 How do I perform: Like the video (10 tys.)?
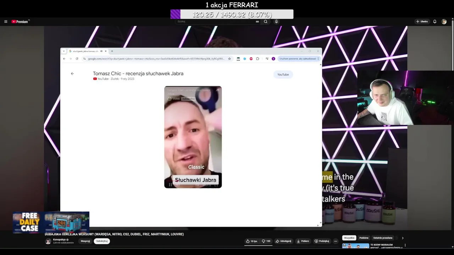point(252,241)
